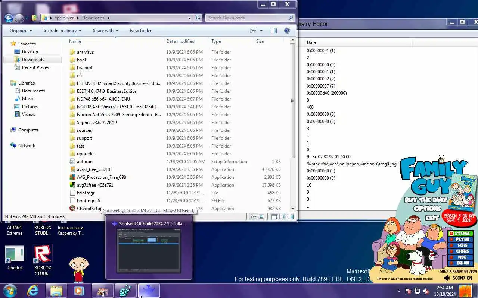Open Recent Places in Favorites
The image size is (478, 298).
(x=35, y=67)
